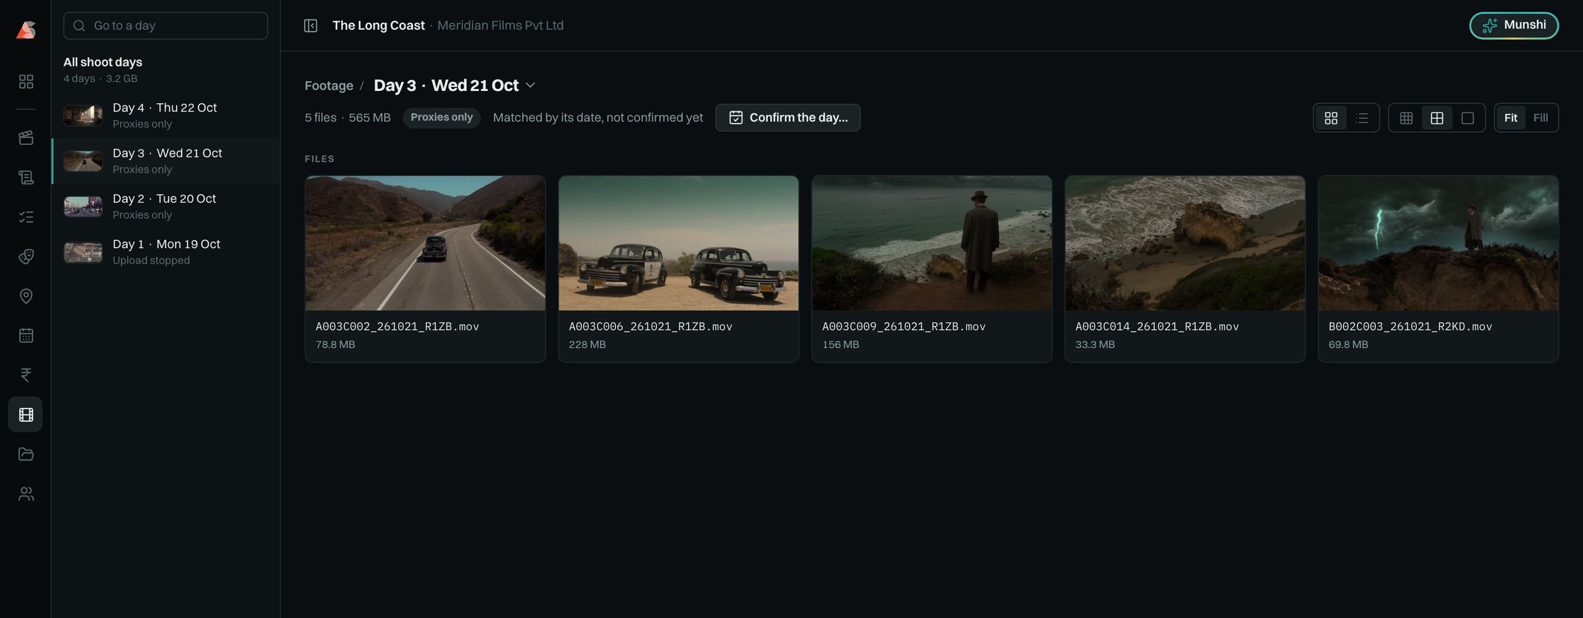Screen dimensions: 1583x618
Task: Click The Long Coast project title
Action: point(379,26)
